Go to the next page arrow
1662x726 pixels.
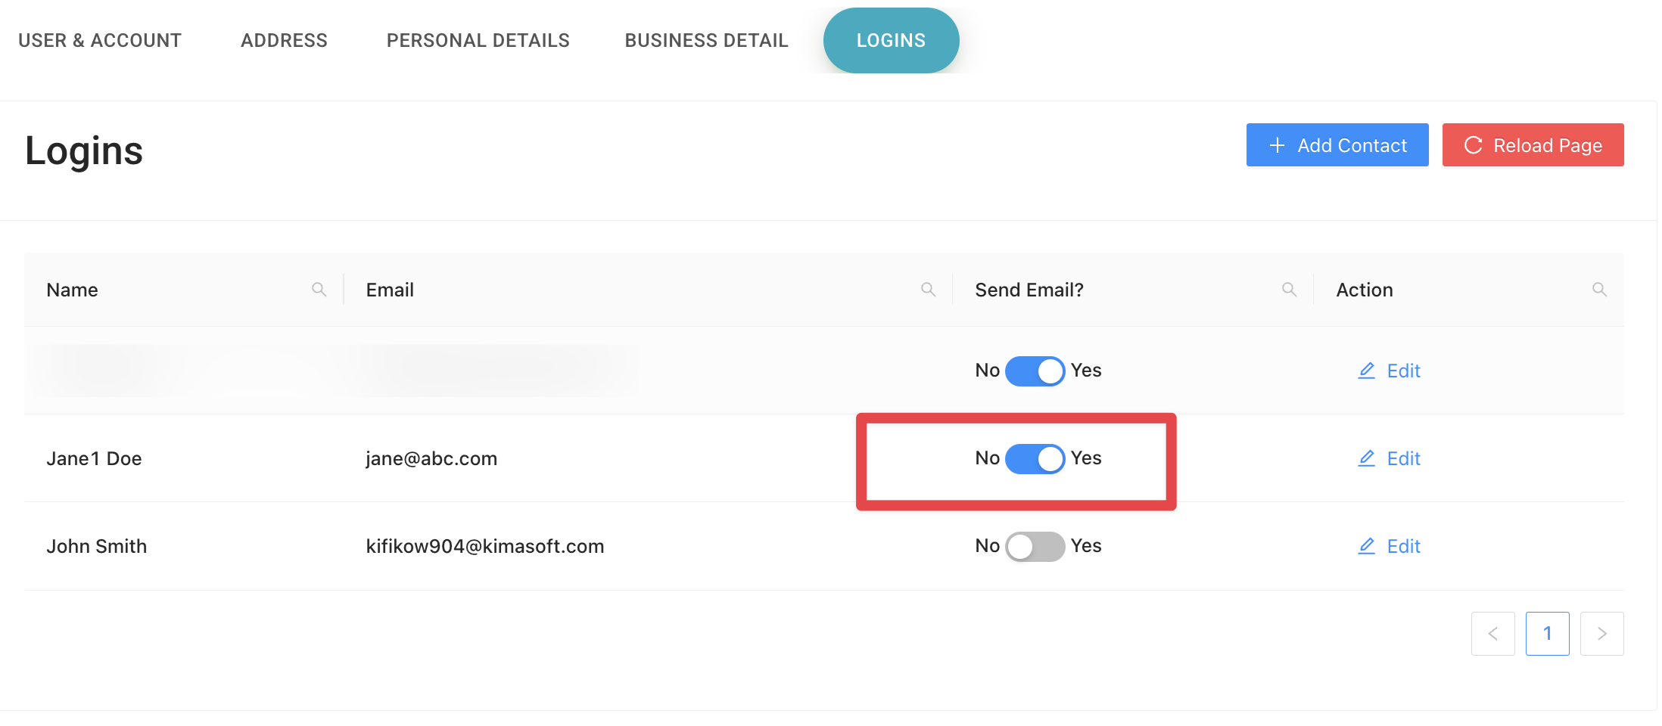[1601, 634]
